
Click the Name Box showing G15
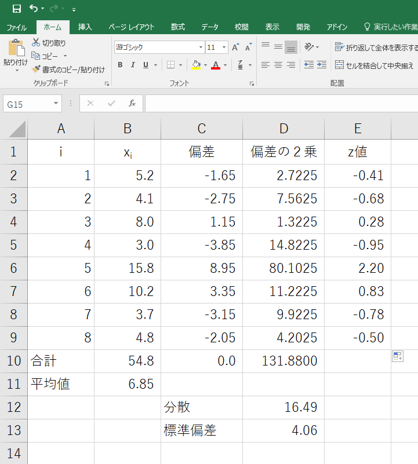click(x=27, y=104)
